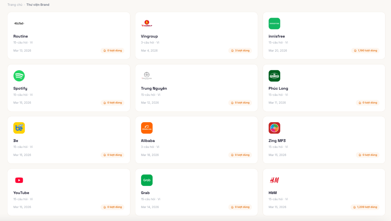Click the 1,190 lượt dùng badge on innisfree
The height and width of the screenshot is (221, 391).
click(x=365, y=51)
